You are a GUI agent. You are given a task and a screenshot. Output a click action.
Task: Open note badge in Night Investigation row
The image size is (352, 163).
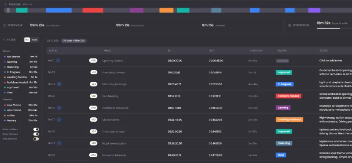pos(59,143)
